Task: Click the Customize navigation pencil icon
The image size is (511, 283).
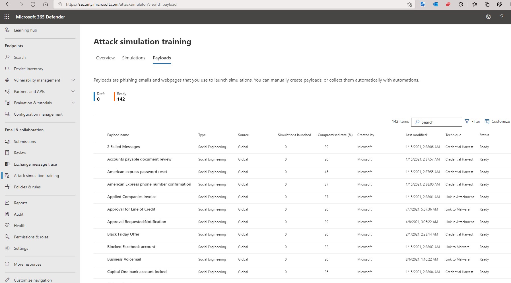Action: [x=7, y=280]
